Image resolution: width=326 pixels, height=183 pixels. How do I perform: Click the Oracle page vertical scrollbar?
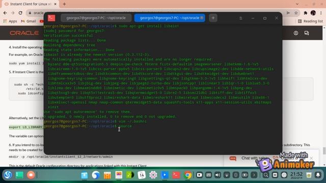point(324,151)
